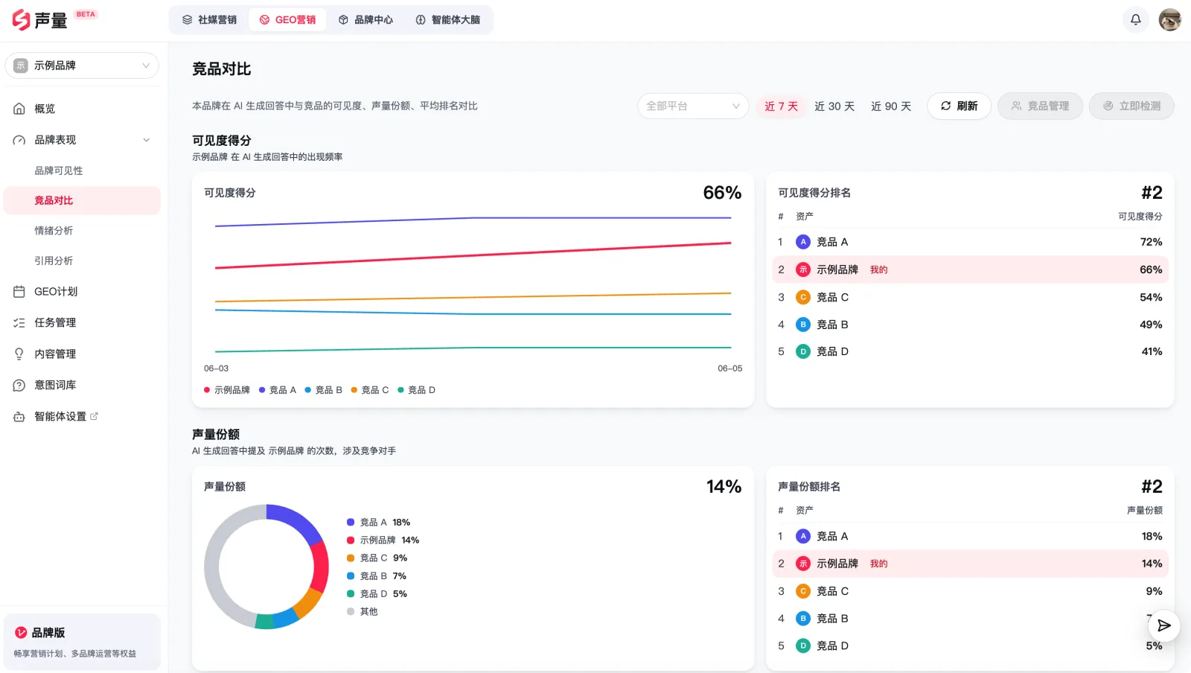The height and width of the screenshot is (673, 1191).
Task: Click the floating send arrow button
Action: coord(1164,625)
